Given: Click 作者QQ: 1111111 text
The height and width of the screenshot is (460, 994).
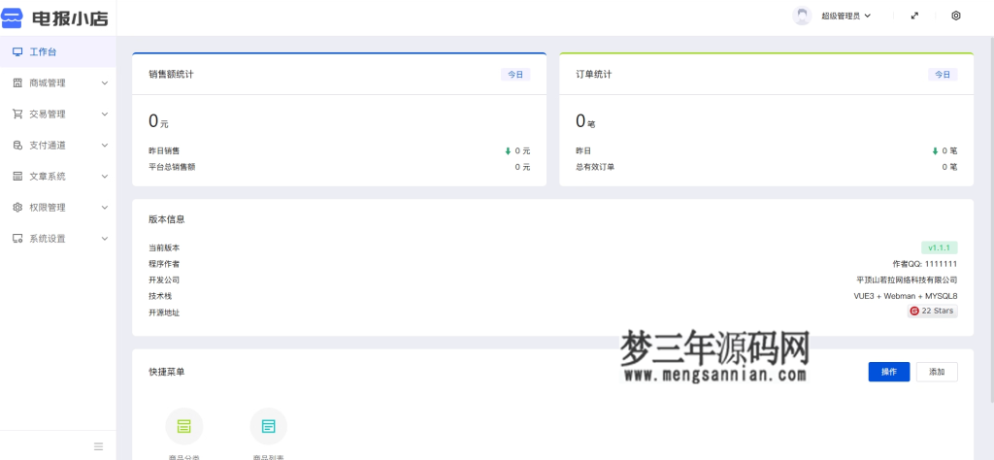Looking at the screenshot, I should coord(925,264).
